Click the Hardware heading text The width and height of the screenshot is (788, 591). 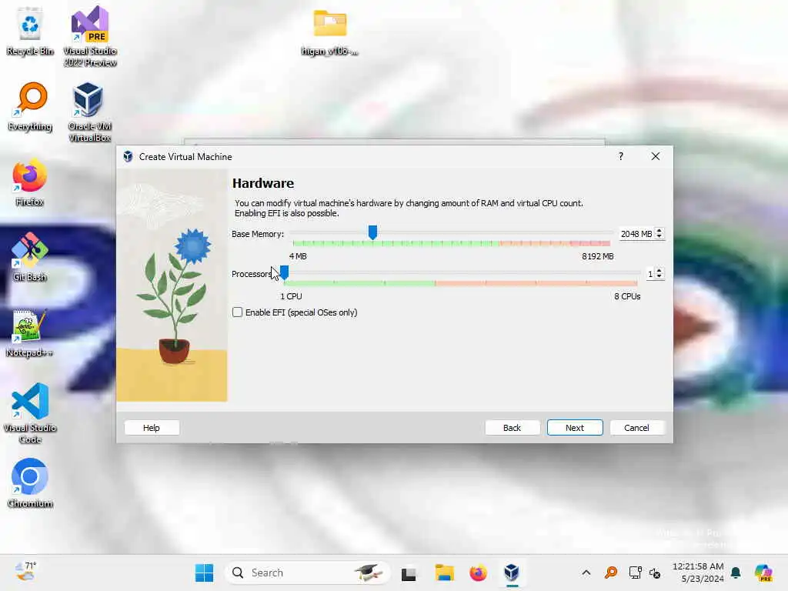coord(263,183)
